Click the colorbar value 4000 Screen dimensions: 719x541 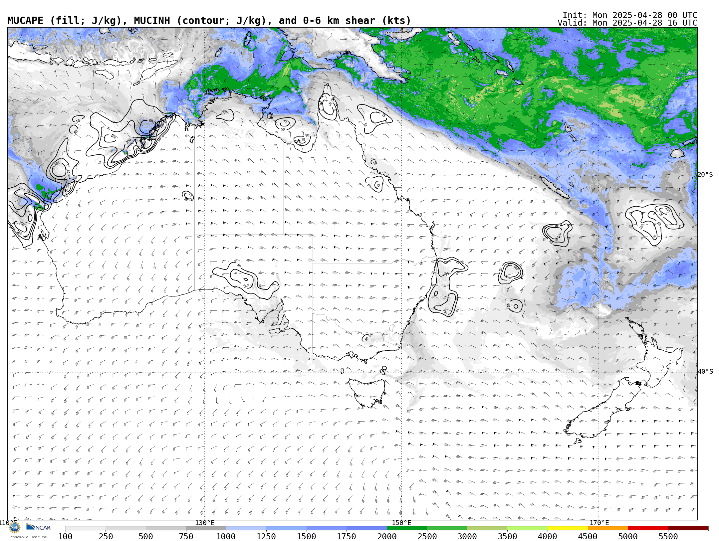point(548,537)
